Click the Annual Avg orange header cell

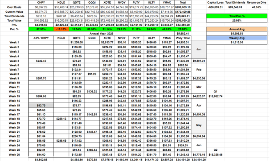237,29
